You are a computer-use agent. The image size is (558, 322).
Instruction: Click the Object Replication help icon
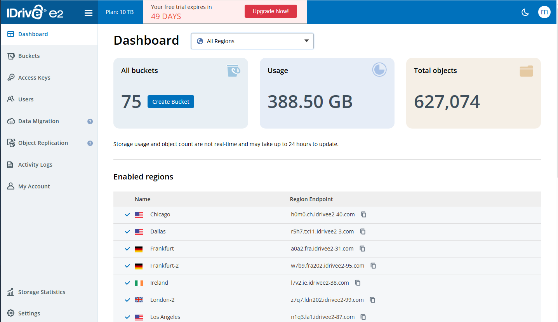(90, 143)
